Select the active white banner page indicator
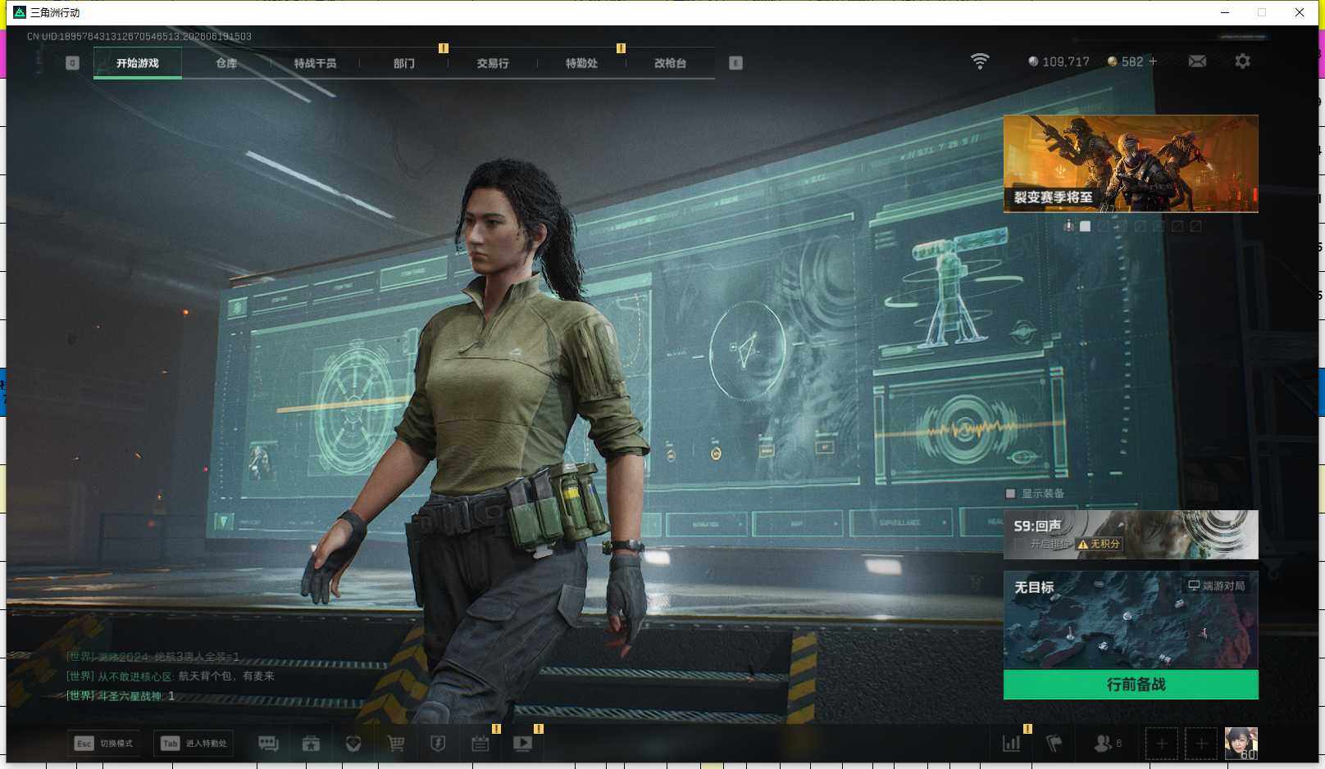 click(1085, 226)
